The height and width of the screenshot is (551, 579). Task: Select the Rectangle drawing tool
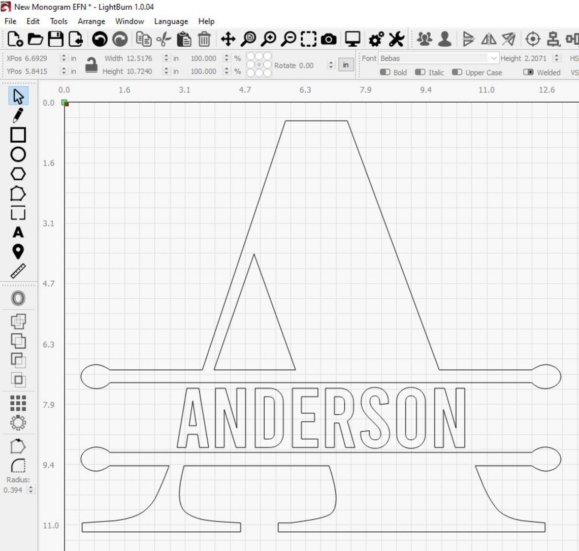(x=18, y=135)
